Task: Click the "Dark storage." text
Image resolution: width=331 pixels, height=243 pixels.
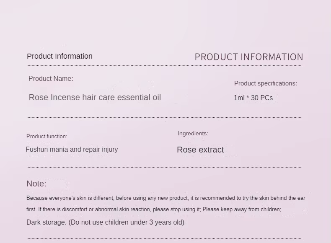Action: (x=46, y=222)
